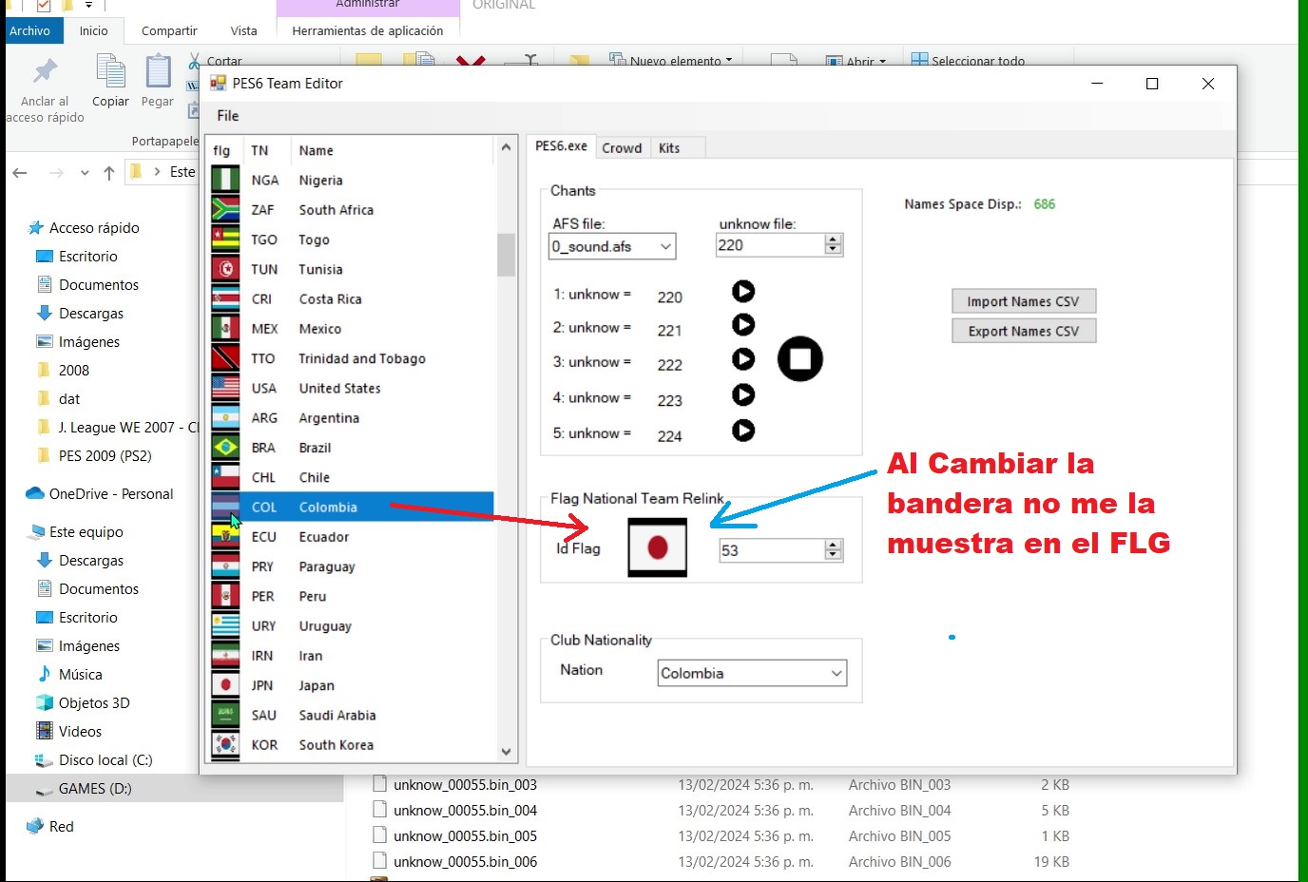The width and height of the screenshot is (1308, 882).
Task: Select file unknow_00055.bin_004
Action: [x=465, y=810]
